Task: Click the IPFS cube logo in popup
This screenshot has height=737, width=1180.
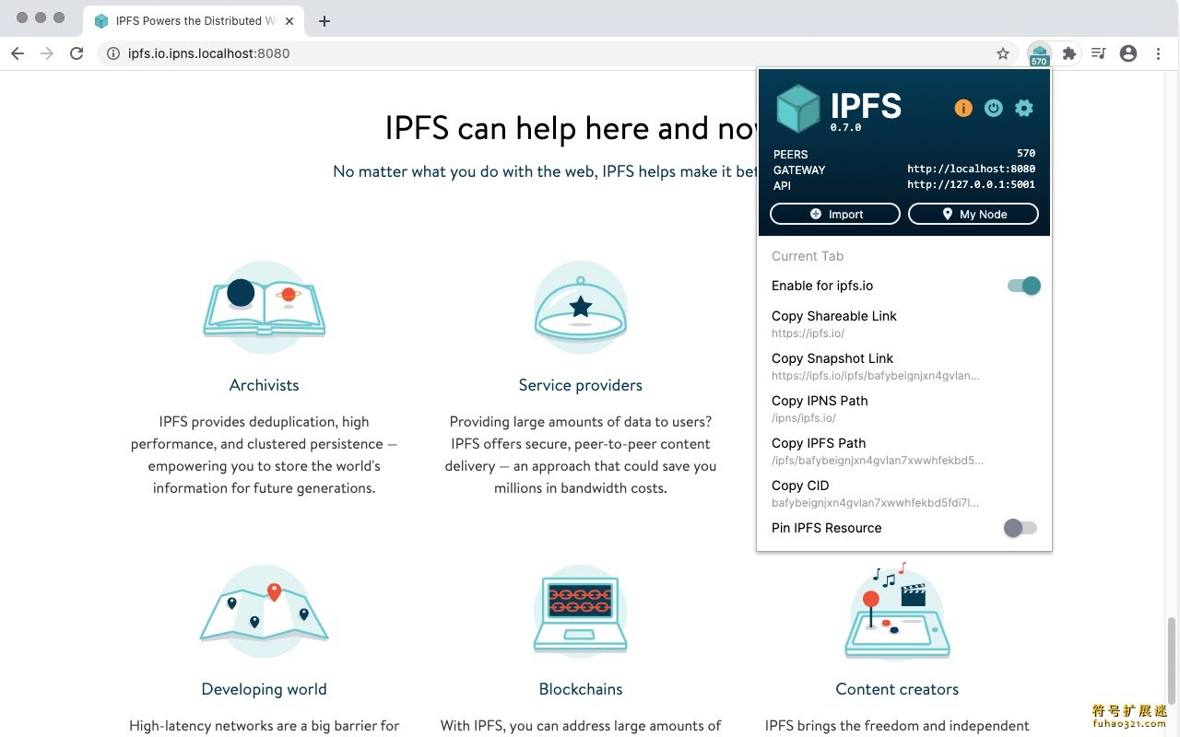Action: [797, 108]
